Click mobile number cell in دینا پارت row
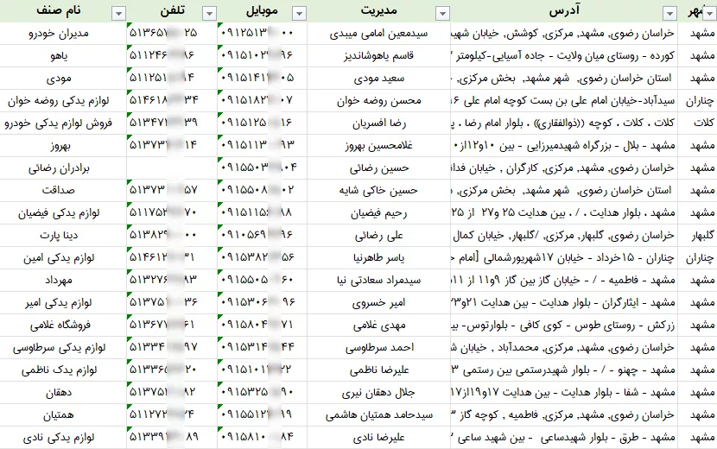717x449 pixels. pyautogui.click(x=263, y=235)
